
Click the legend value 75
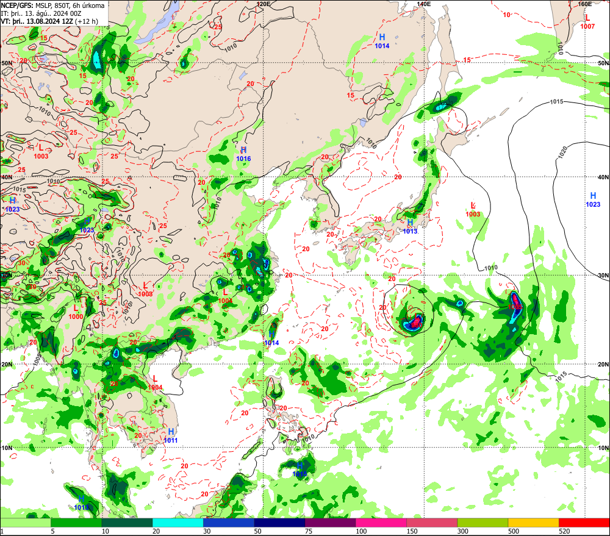(x=309, y=531)
